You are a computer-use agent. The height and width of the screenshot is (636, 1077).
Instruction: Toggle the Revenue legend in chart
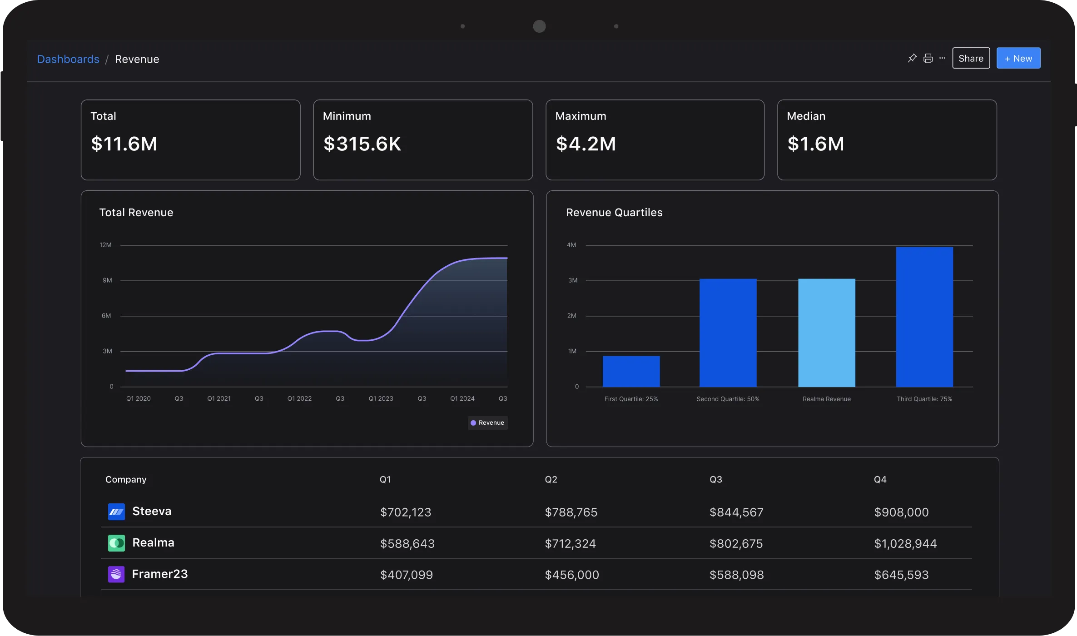pos(487,422)
